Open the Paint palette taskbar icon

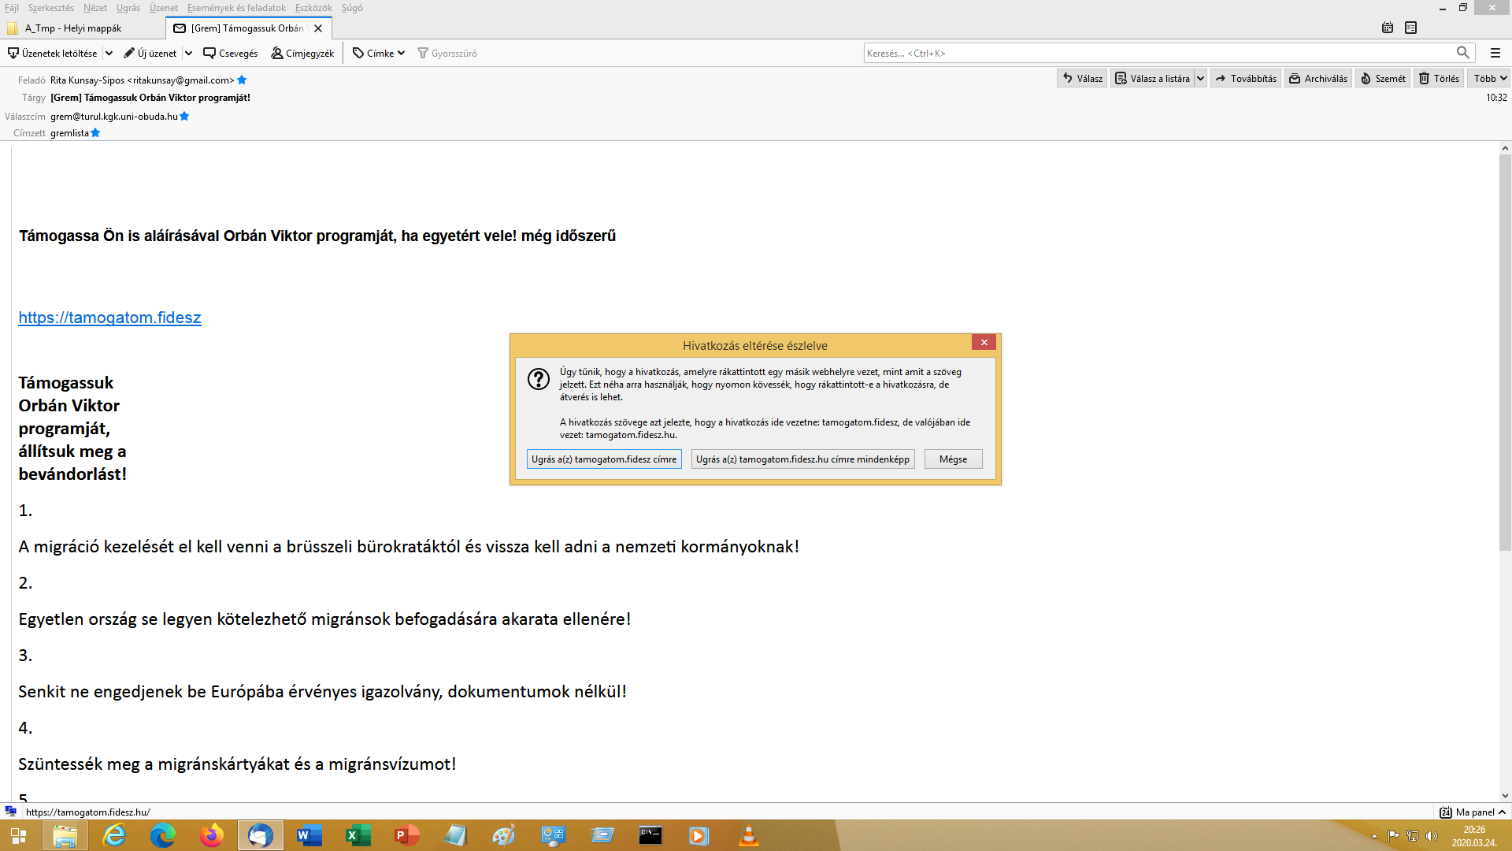click(504, 835)
